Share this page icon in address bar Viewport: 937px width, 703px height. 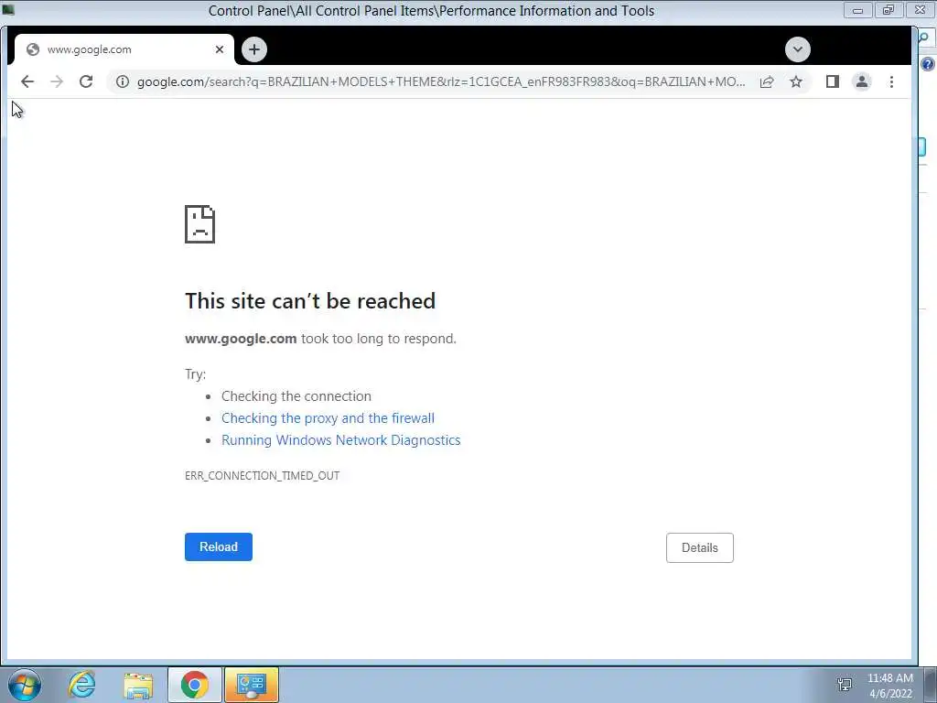point(767,81)
